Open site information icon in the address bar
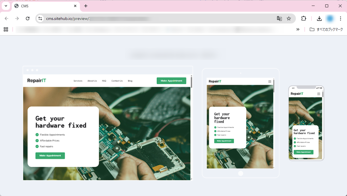The width and height of the screenshot is (347, 196). point(40,18)
